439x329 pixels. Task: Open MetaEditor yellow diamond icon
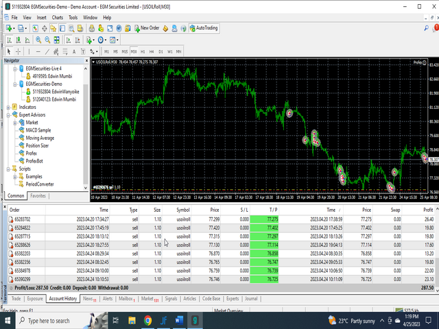pyautogui.click(x=165, y=28)
